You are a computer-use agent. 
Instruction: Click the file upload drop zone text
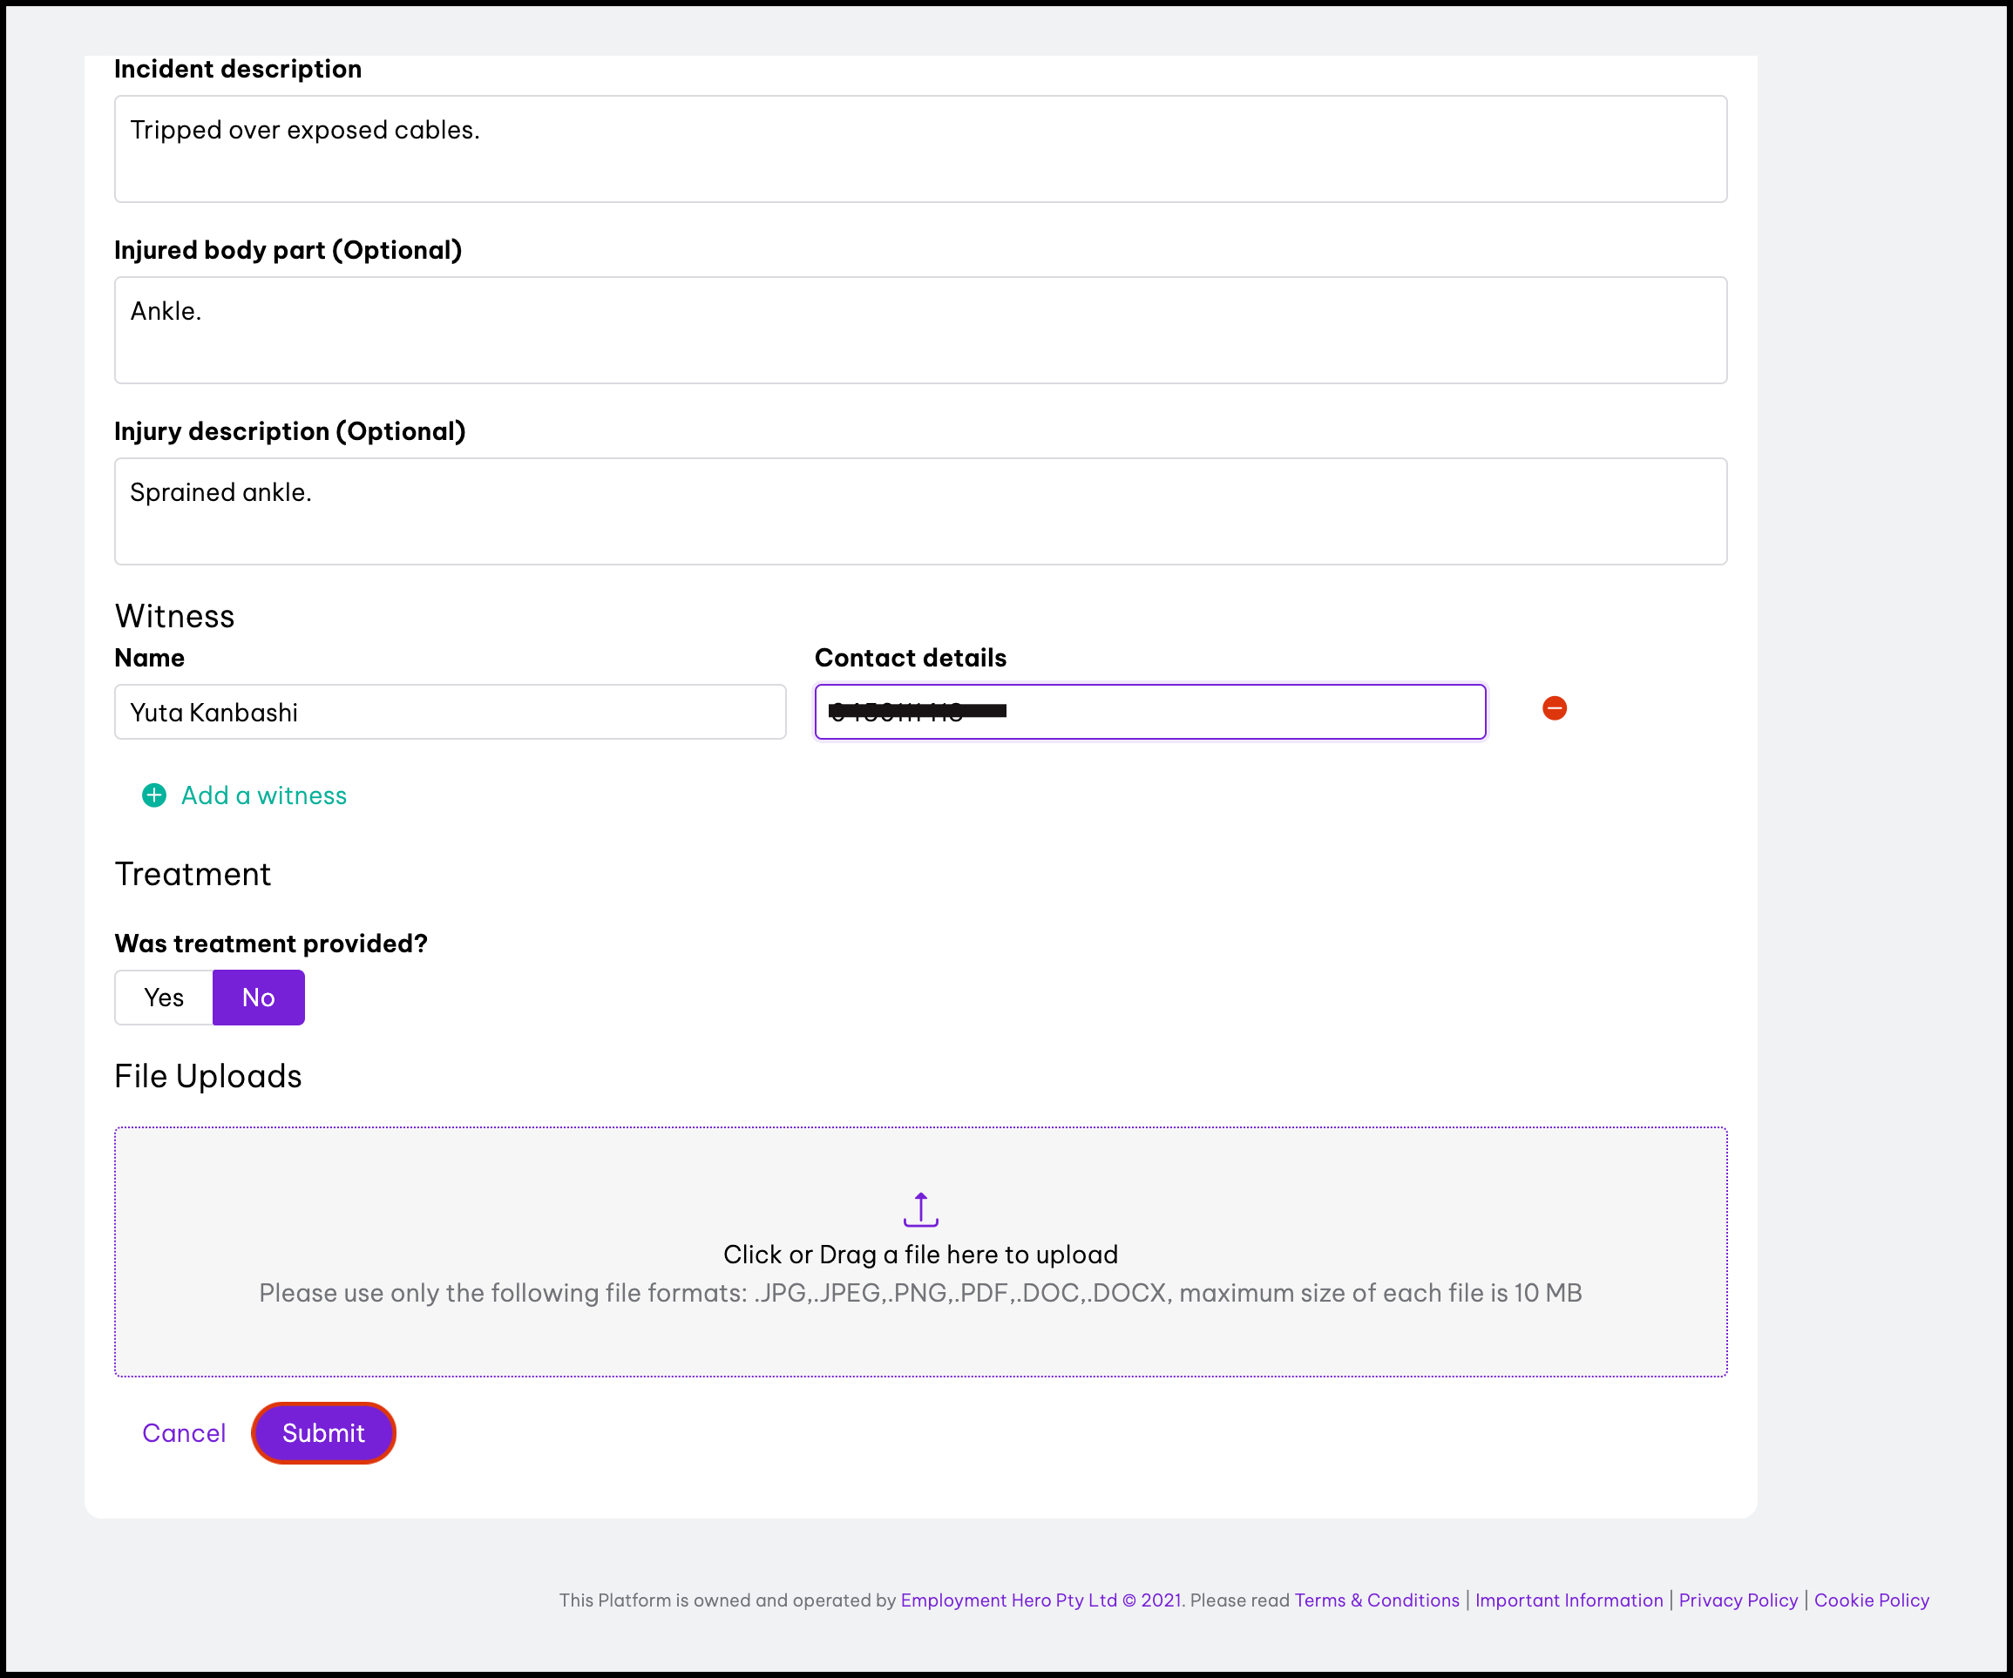(x=920, y=1255)
